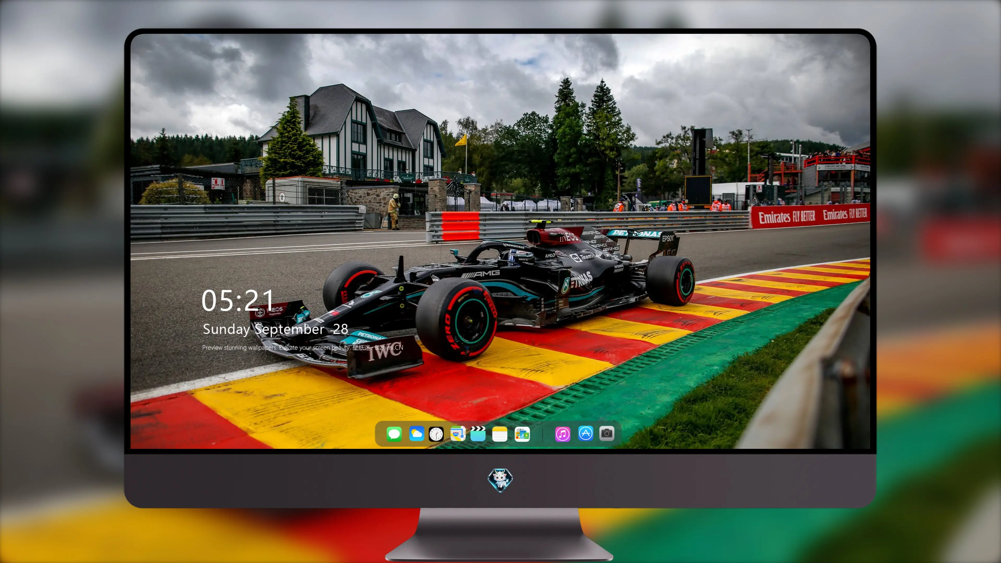Open the App Store from the dock
The width and height of the screenshot is (1001, 563).
[x=585, y=433]
